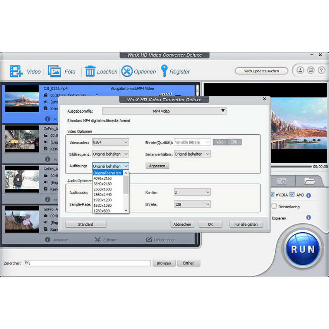Screen dimensions: 329x329
Task: Click the mail envelope icon
Action: (311, 70)
